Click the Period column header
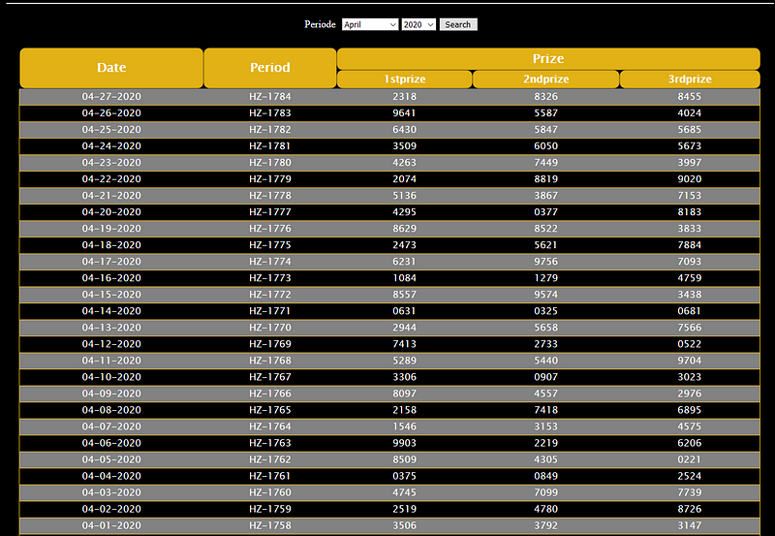 point(270,68)
